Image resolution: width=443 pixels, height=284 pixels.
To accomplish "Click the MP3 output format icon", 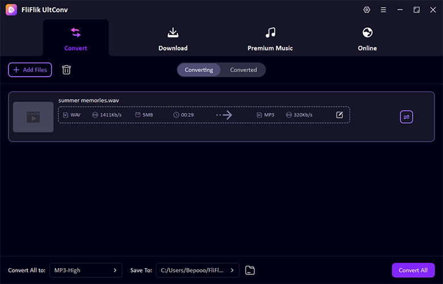I will pos(259,115).
